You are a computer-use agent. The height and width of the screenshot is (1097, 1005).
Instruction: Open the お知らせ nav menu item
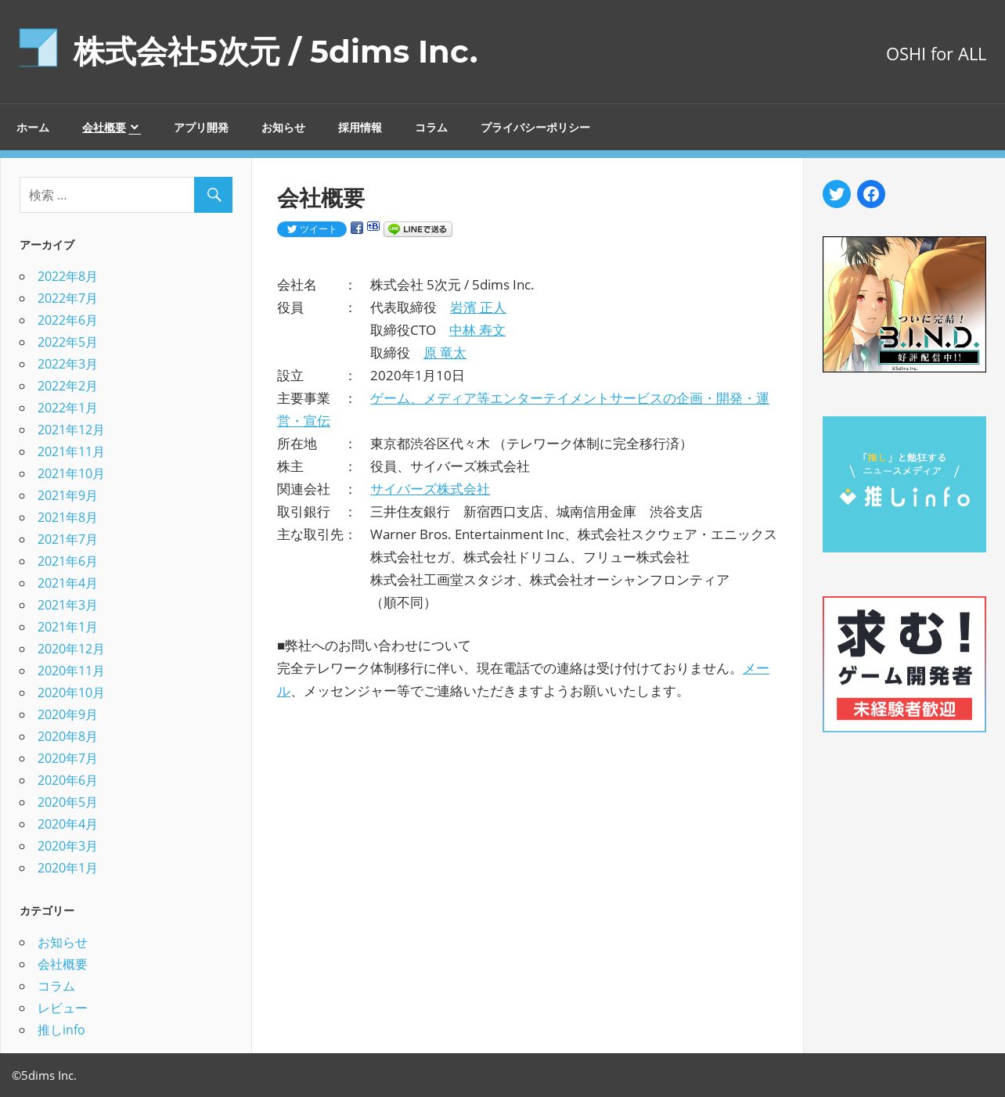(x=283, y=128)
